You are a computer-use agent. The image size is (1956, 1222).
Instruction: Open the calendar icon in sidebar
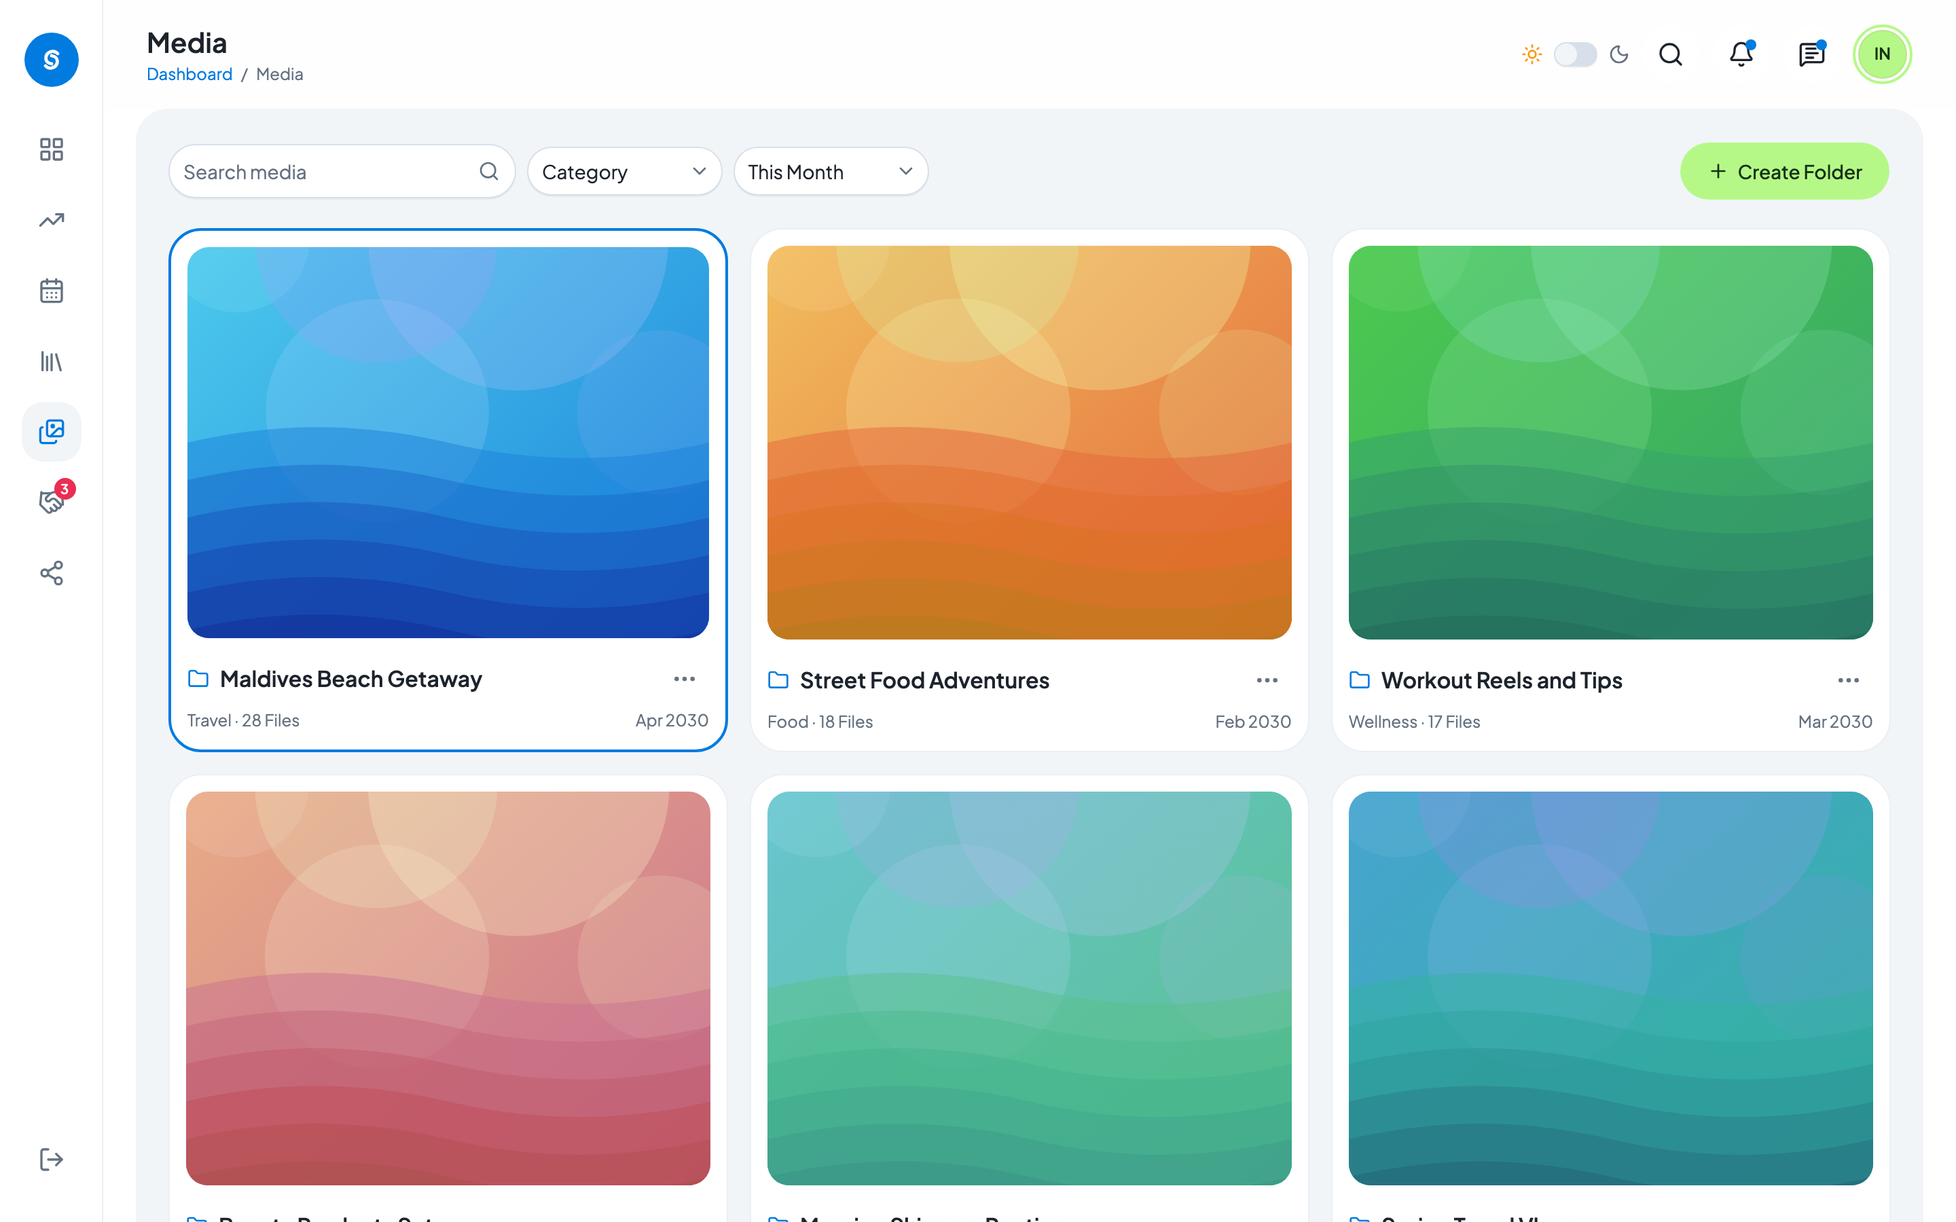point(51,290)
